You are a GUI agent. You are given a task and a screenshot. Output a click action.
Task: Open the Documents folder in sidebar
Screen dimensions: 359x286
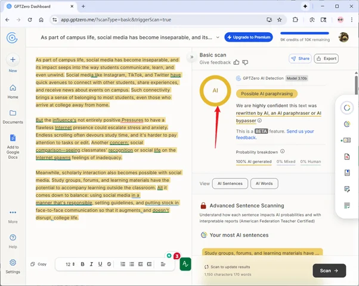tap(13, 113)
